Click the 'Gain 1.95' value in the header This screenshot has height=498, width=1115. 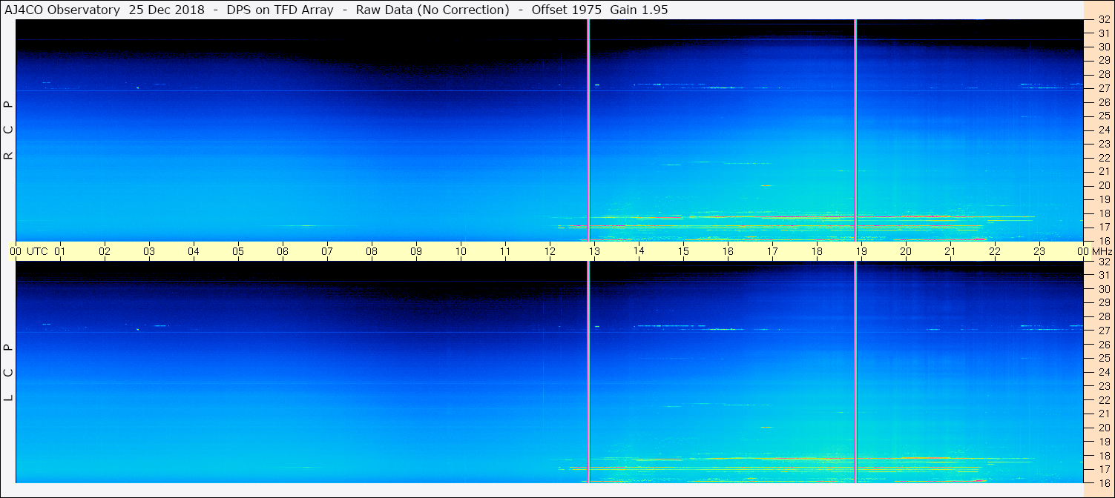[x=639, y=10]
